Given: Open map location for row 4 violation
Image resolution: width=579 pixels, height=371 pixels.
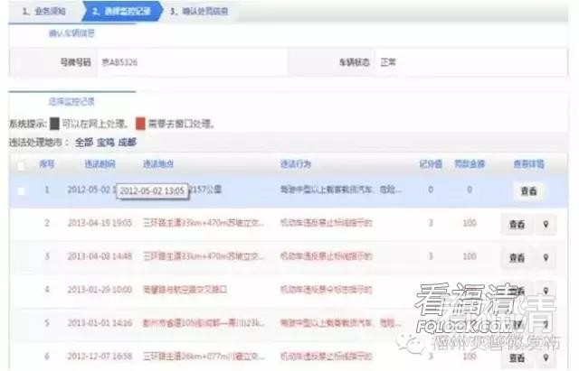Looking at the screenshot, I should (546, 291).
